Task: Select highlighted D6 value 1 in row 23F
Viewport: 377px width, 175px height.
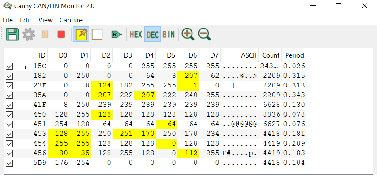Action: click(x=188, y=86)
